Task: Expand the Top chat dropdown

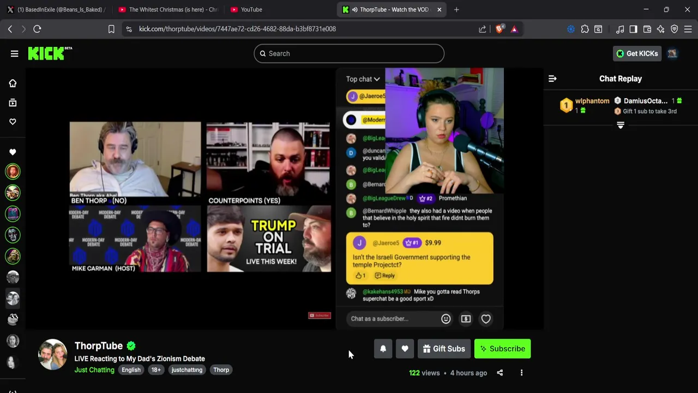Action: [x=363, y=79]
